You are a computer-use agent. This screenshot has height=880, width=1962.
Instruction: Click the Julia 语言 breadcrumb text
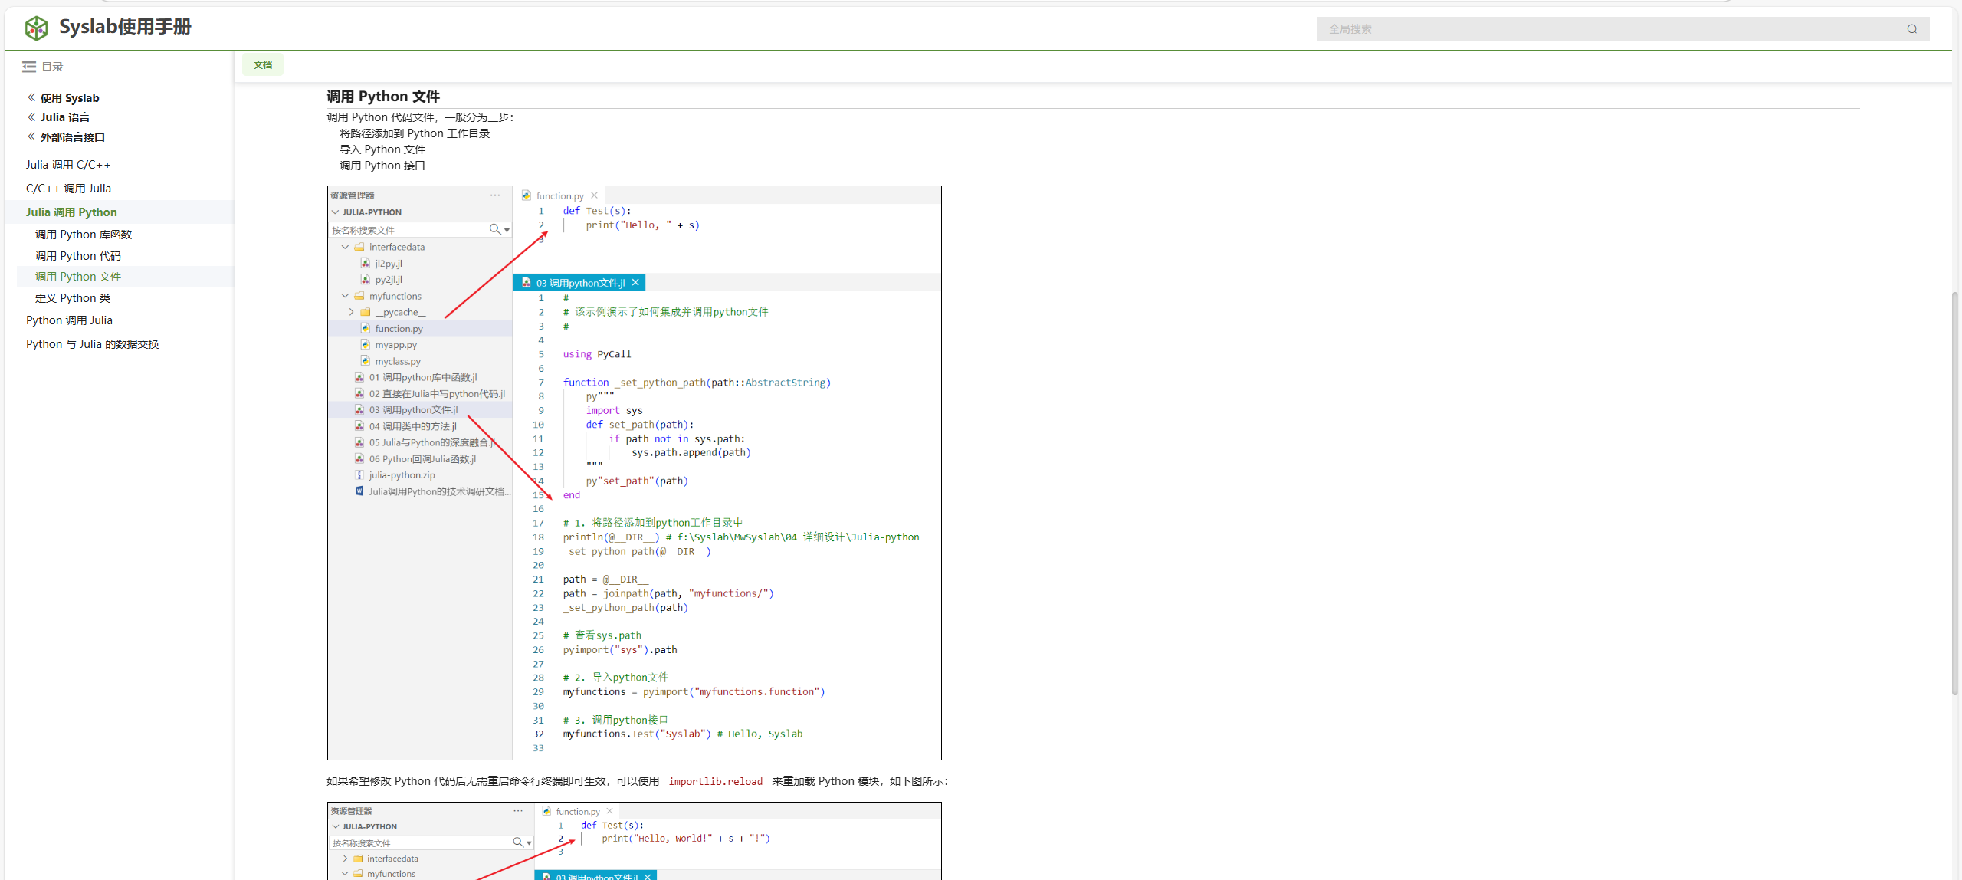tap(65, 117)
